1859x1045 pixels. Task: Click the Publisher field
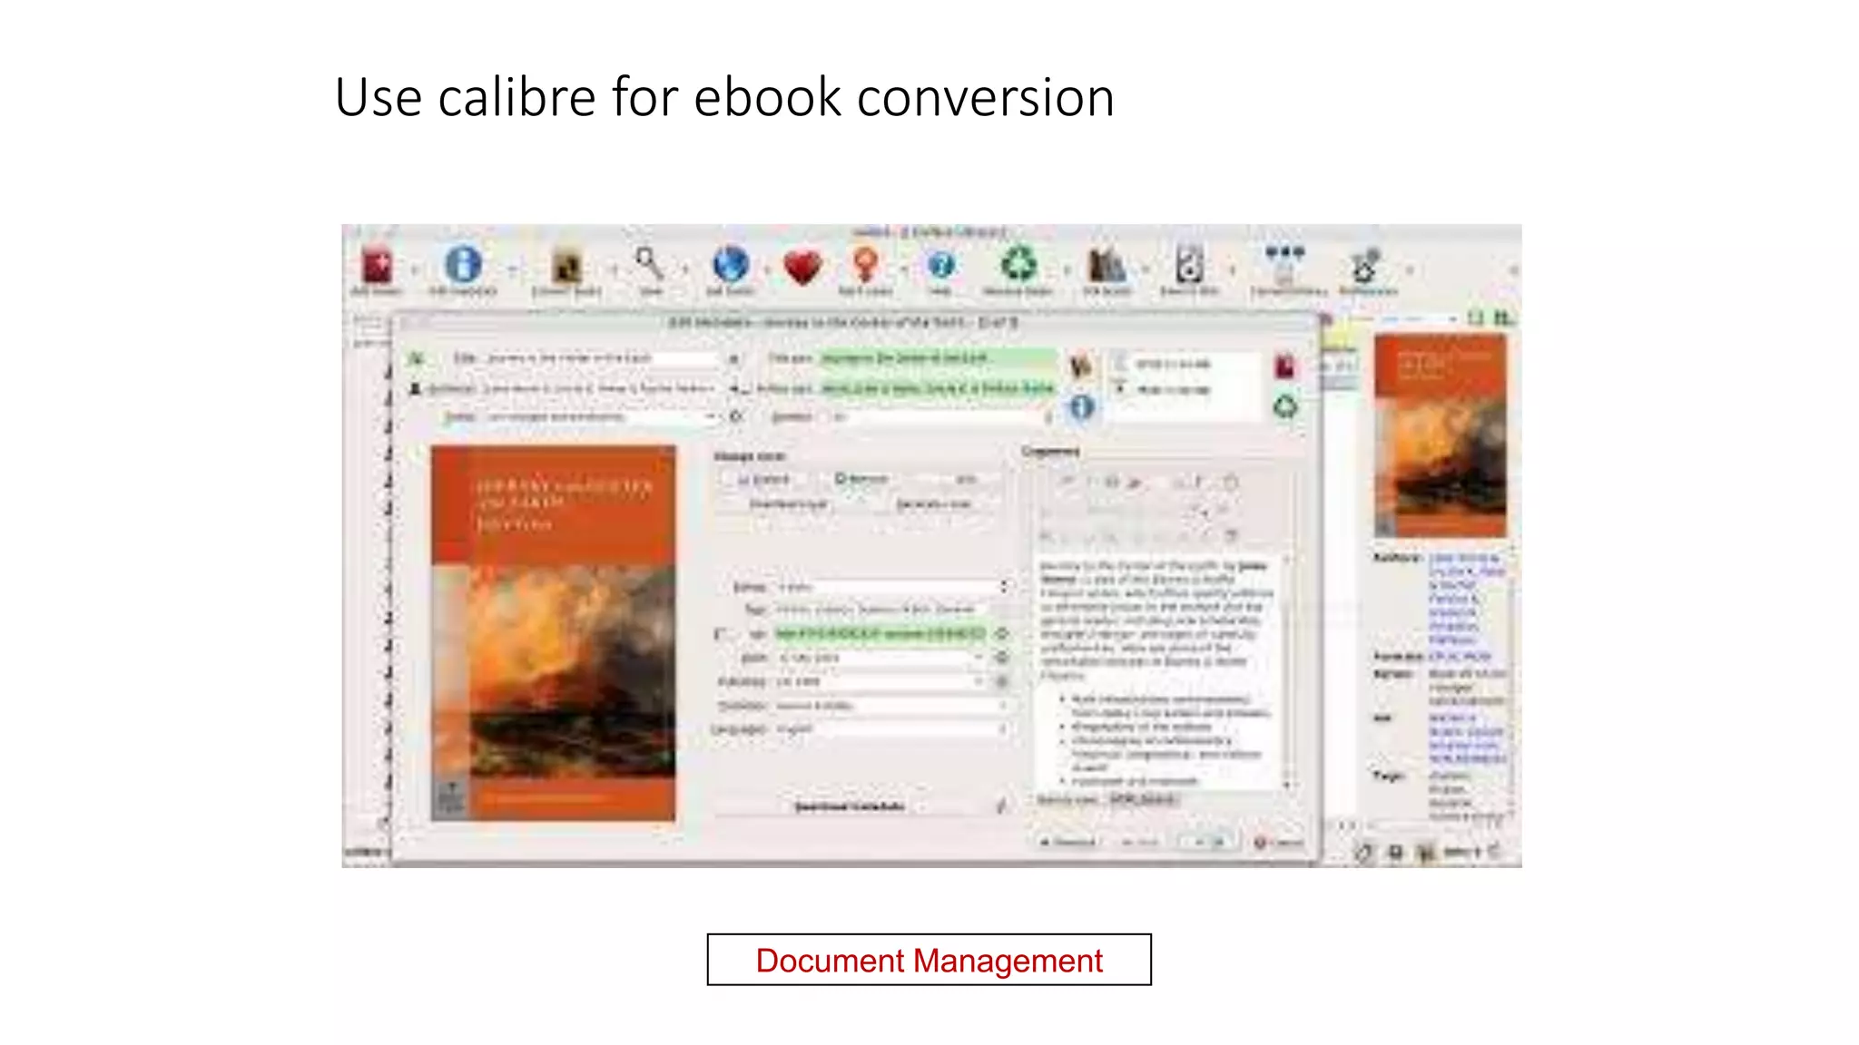coord(892,706)
